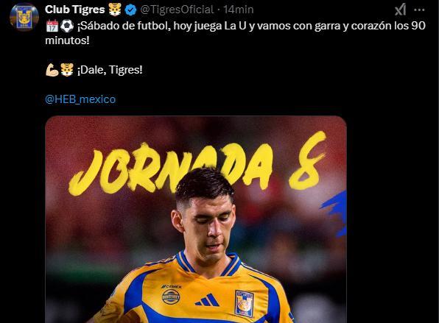
Task: Click the Grok explain-post icon
Action: click(x=401, y=10)
